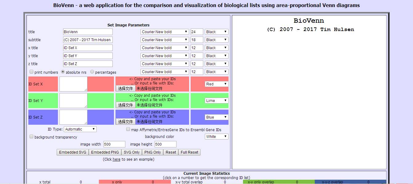Focus the x title text field

88,48
